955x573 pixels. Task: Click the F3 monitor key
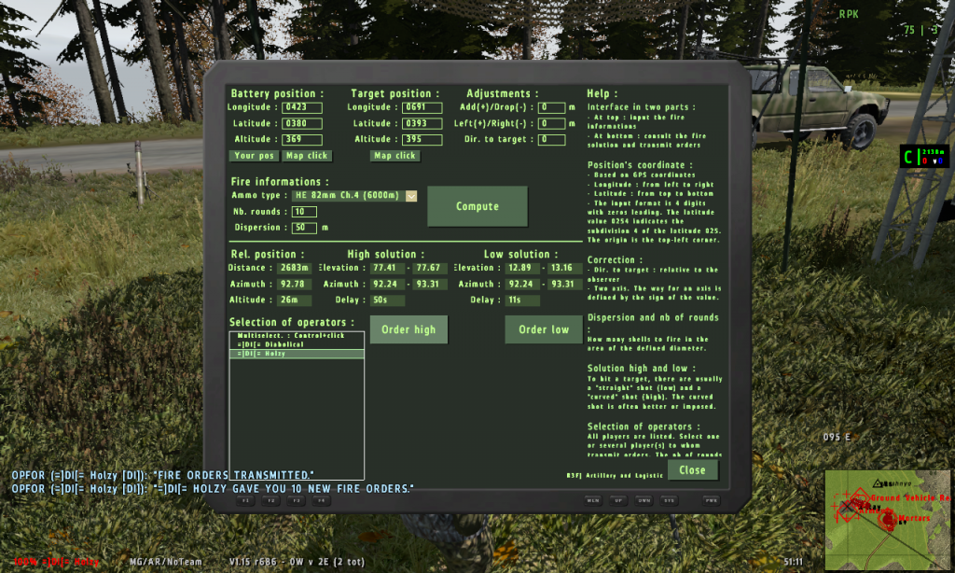click(296, 500)
